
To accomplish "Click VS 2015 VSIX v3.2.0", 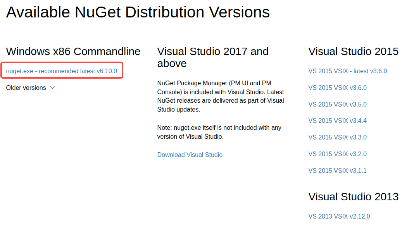I will [337, 154].
